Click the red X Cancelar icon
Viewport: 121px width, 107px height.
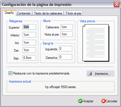click(103, 101)
